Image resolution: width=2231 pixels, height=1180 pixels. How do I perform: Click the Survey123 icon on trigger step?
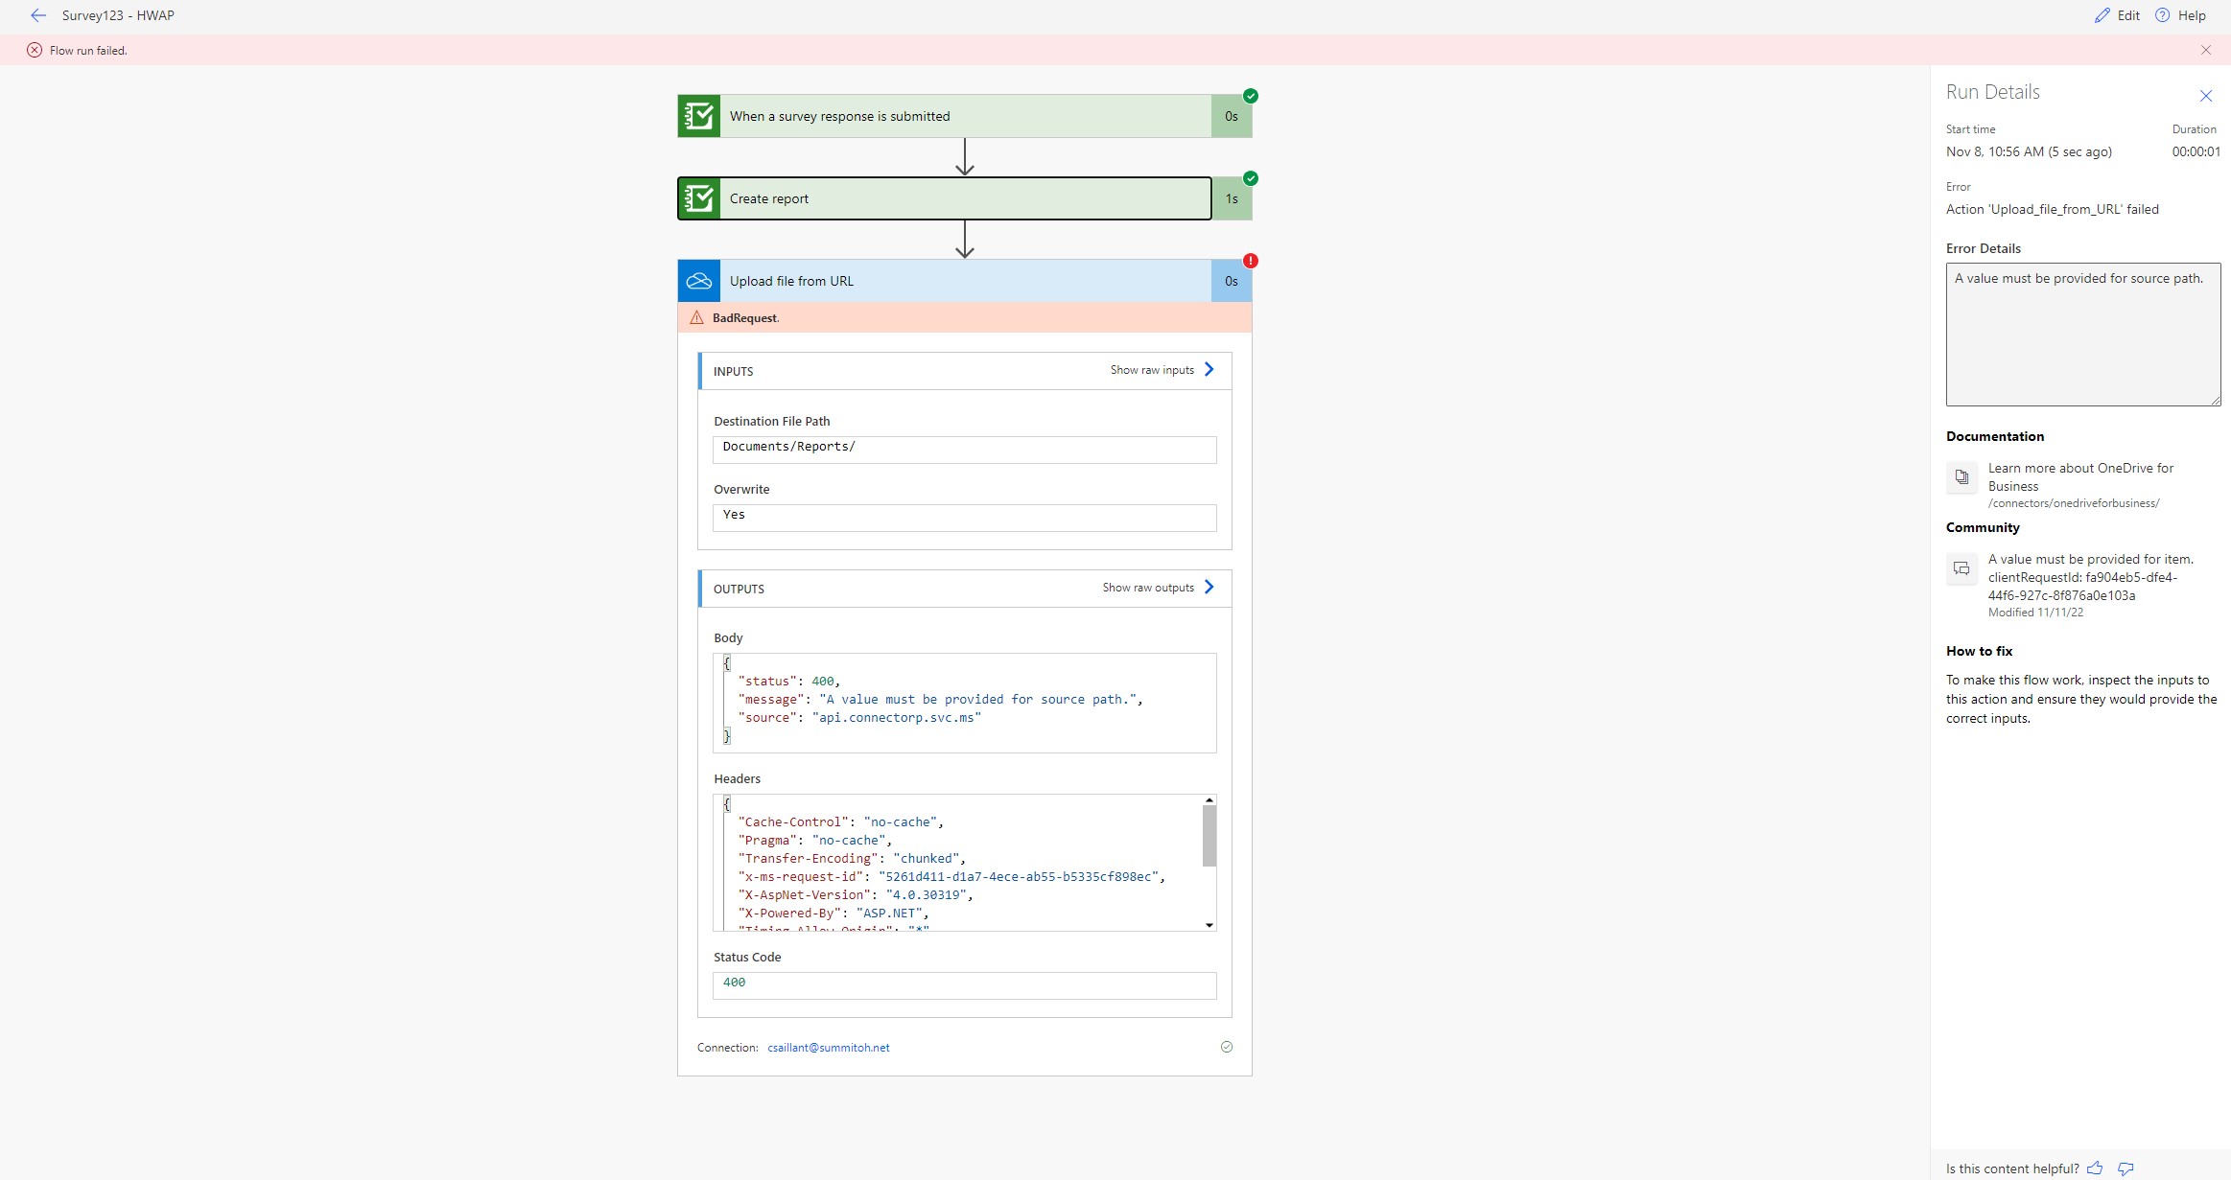click(x=699, y=116)
